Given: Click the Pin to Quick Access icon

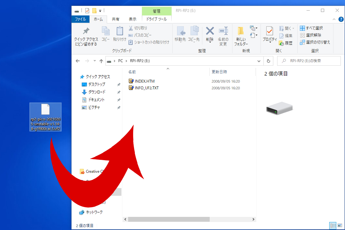Looking at the screenshot, I should coord(86,31).
